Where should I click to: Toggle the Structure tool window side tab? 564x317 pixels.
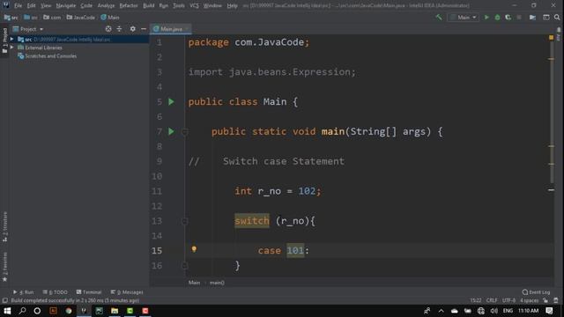4,227
